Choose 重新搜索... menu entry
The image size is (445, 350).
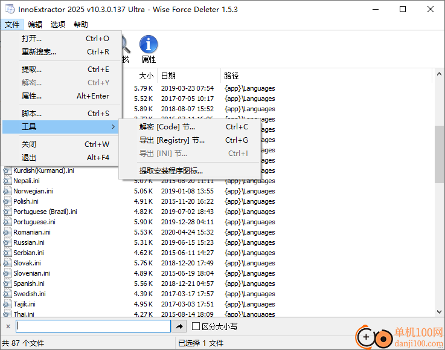click(61, 52)
